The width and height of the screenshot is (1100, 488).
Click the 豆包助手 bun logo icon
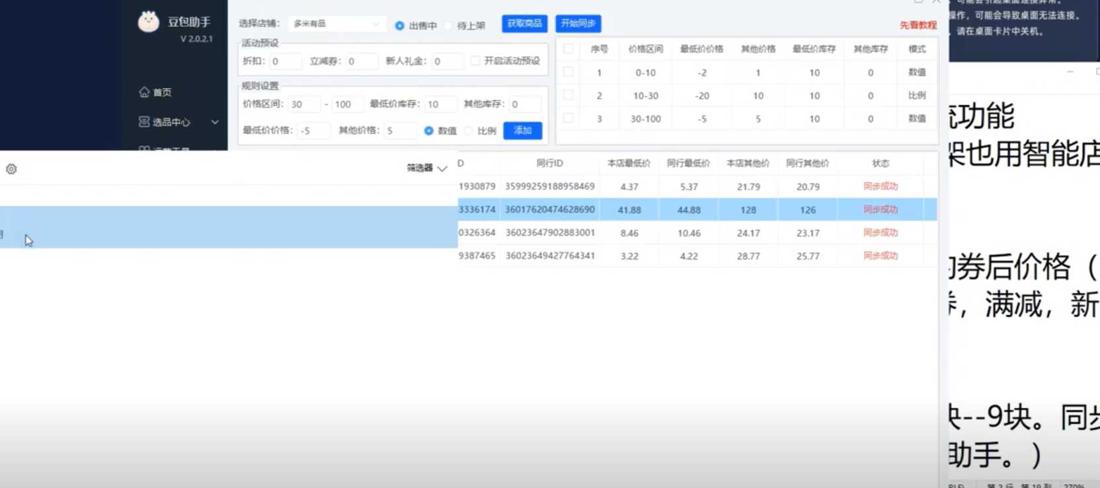tap(148, 22)
